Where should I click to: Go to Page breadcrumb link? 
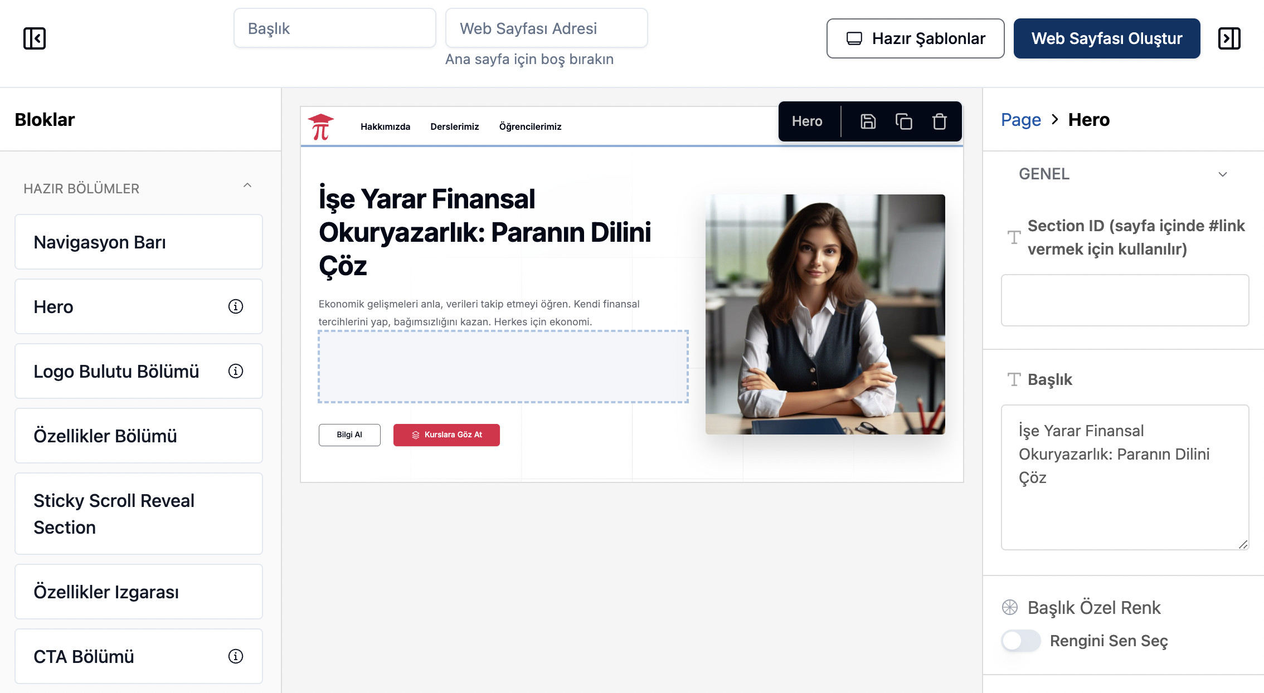tap(1021, 120)
